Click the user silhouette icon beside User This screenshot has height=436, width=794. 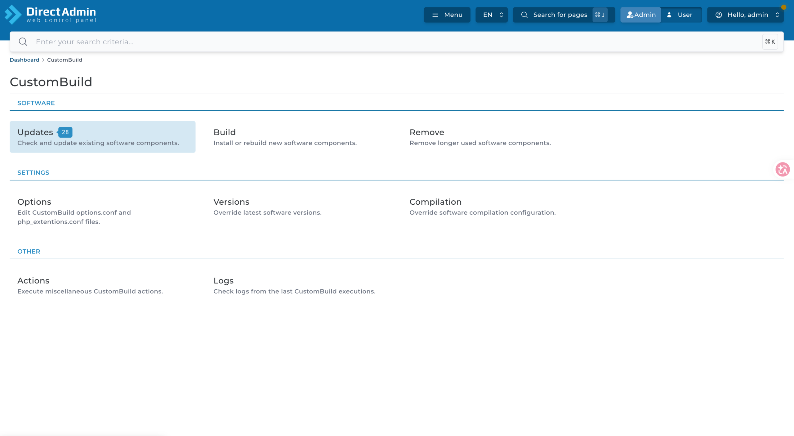pos(669,15)
